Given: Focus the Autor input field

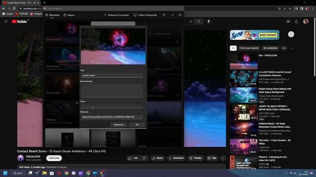Looking at the screenshot, I should [x=112, y=106].
